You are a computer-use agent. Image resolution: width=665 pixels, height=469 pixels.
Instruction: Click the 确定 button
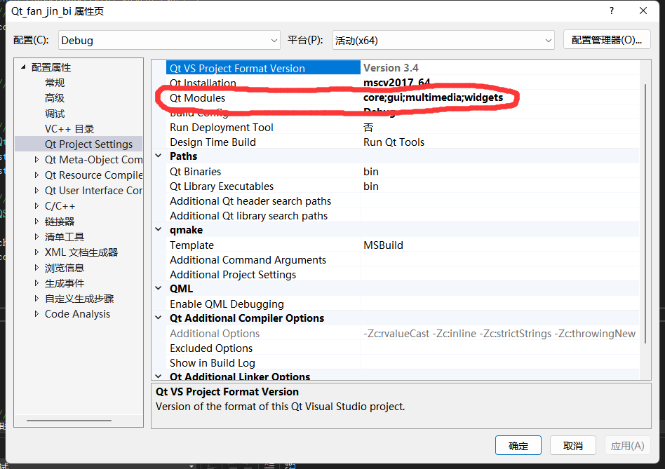click(518, 445)
